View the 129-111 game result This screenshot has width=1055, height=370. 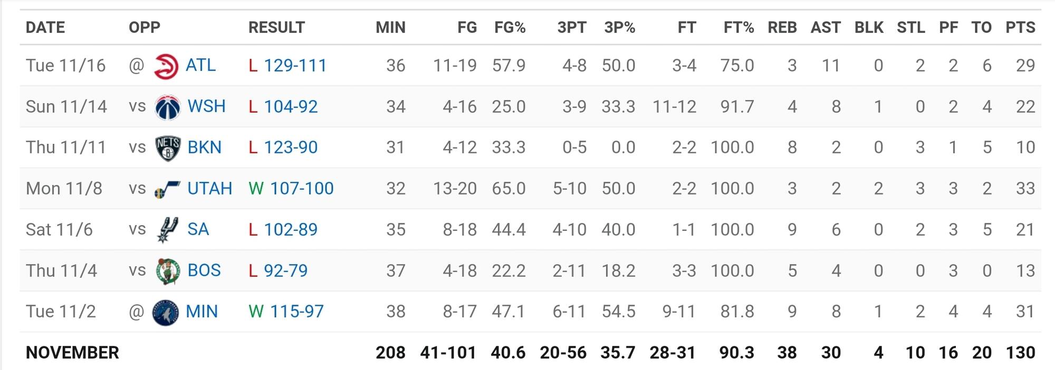(295, 65)
